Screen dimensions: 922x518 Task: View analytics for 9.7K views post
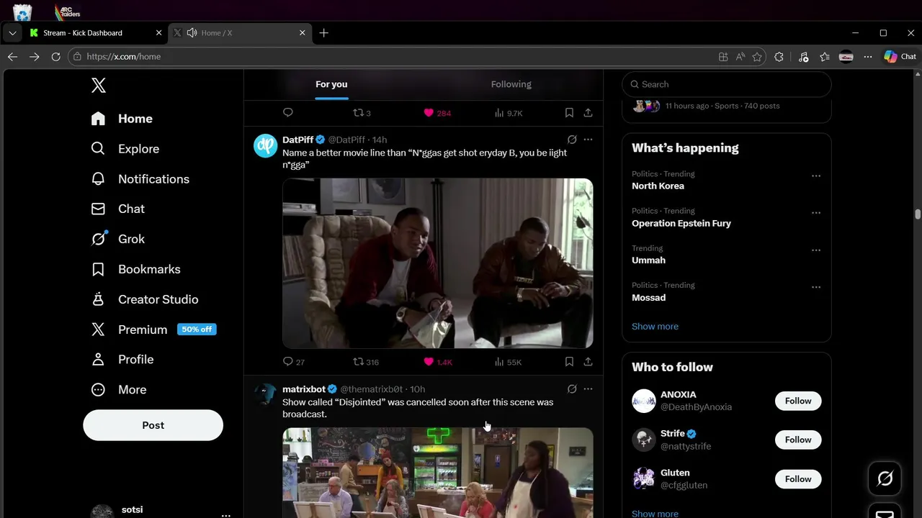coord(509,113)
